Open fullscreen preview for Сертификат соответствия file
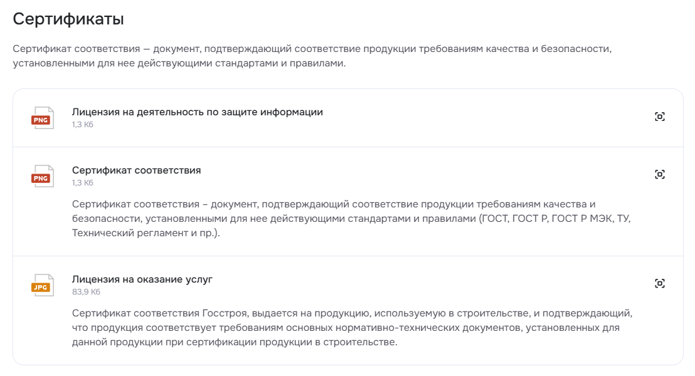The image size is (695, 376). pyautogui.click(x=659, y=174)
